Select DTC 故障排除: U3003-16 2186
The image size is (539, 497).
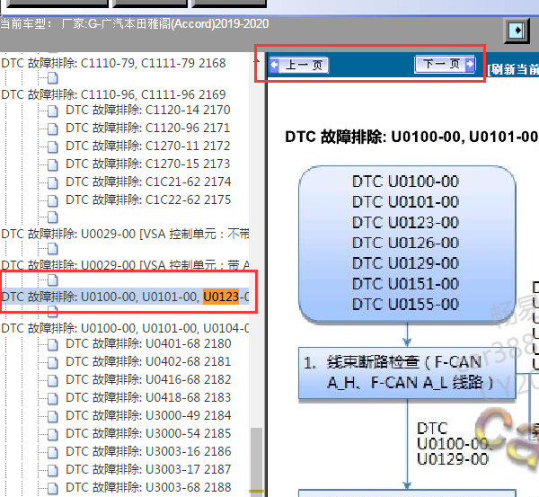pyautogui.click(x=148, y=451)
